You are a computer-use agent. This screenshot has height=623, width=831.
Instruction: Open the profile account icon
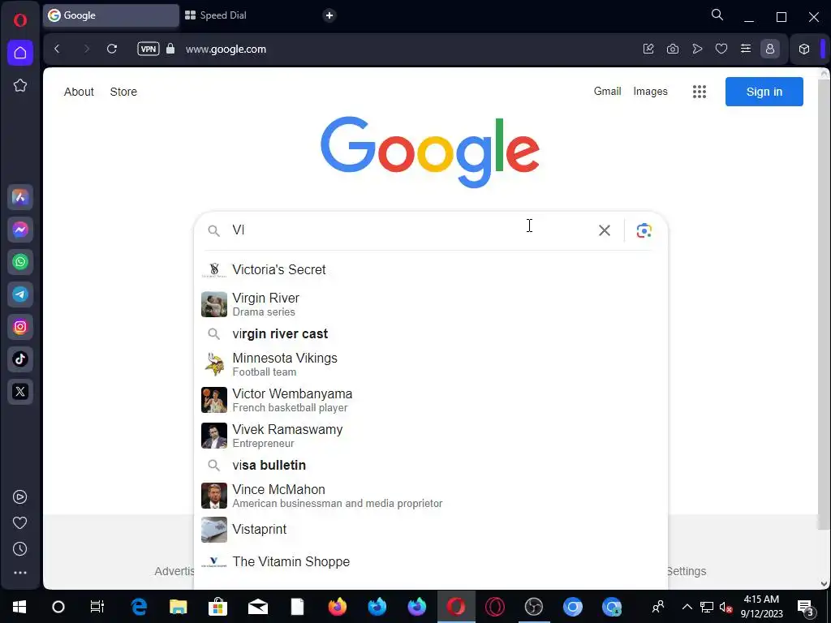point(770,49)
